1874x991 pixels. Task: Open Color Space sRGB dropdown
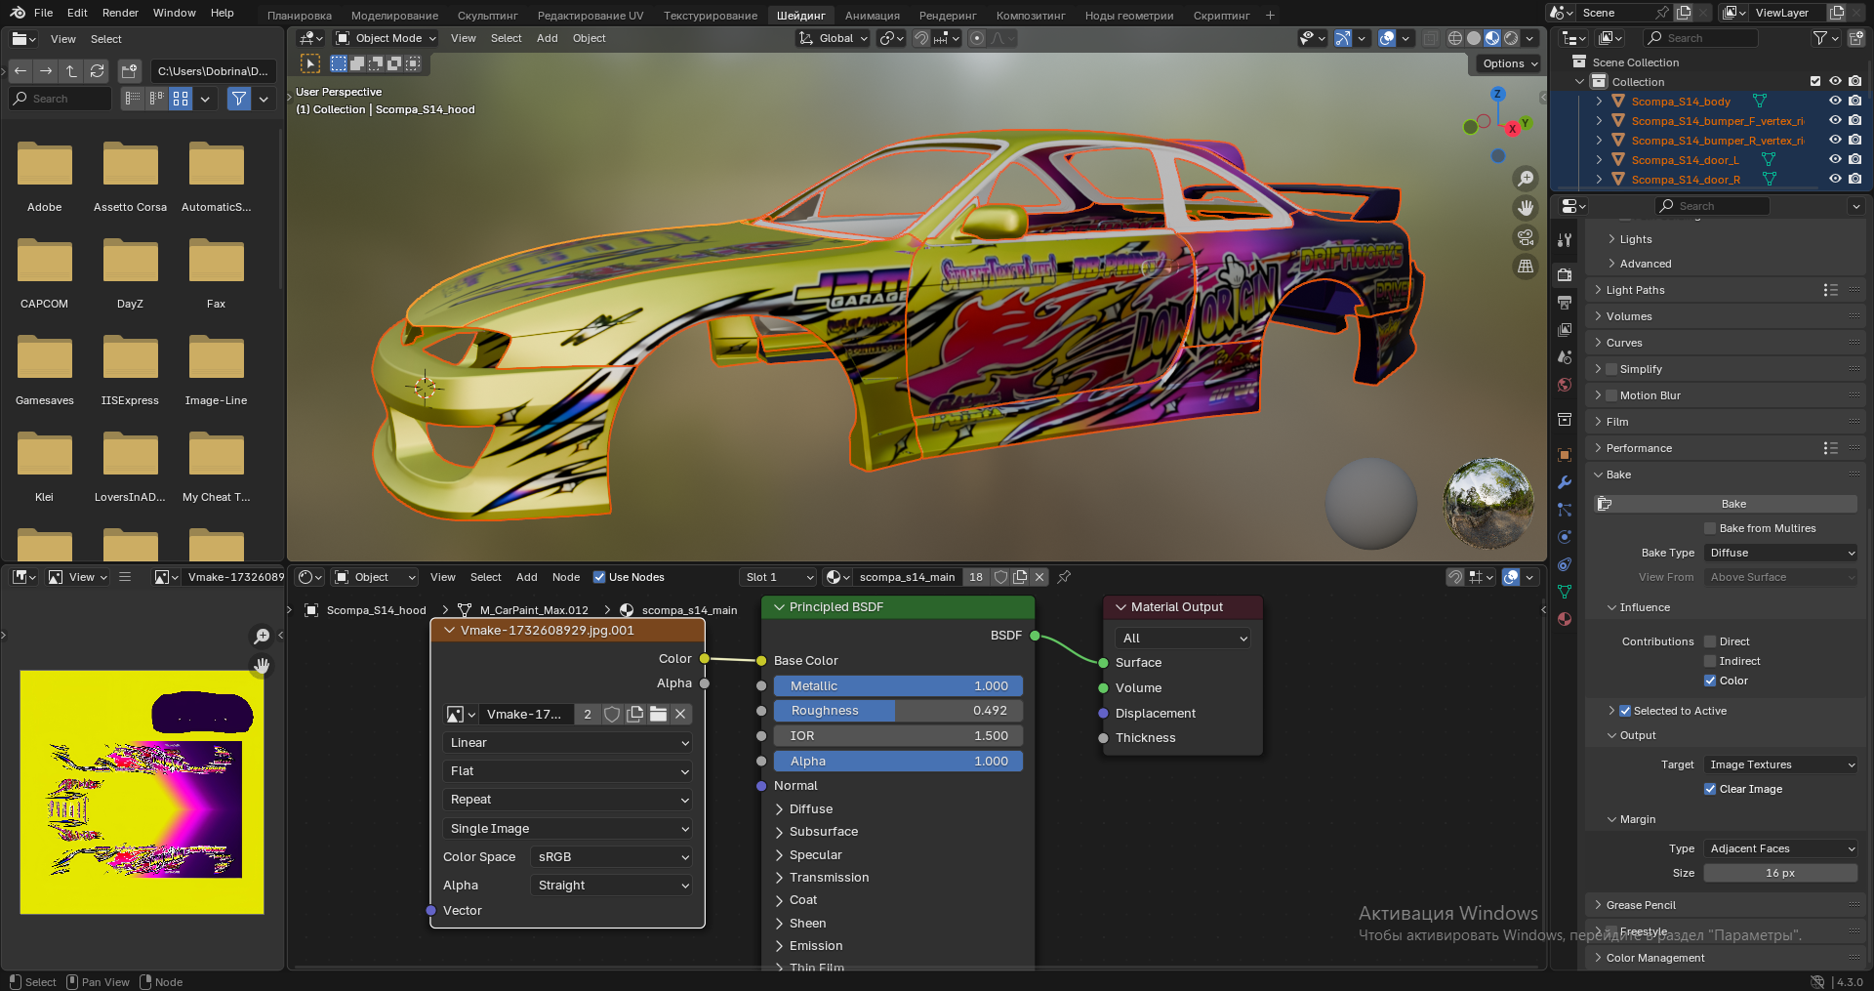pyautogui.click(x=612, y=857)
